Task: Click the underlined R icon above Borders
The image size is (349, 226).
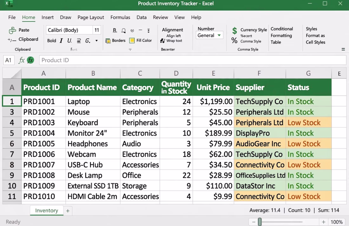Action: [x=115, y=30]
